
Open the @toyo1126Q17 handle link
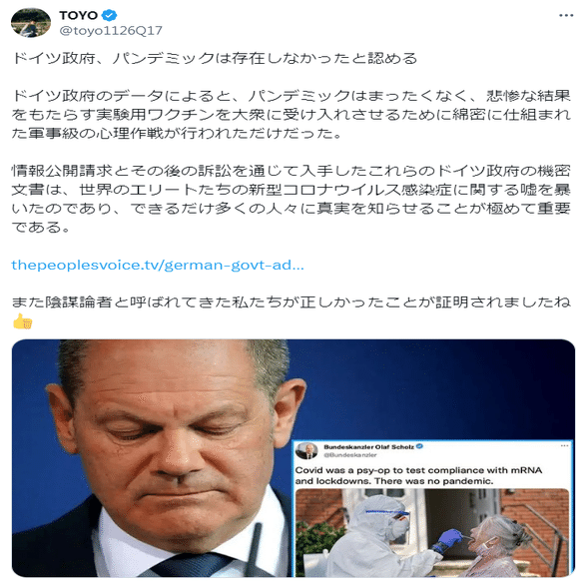(x=111, y=30)
